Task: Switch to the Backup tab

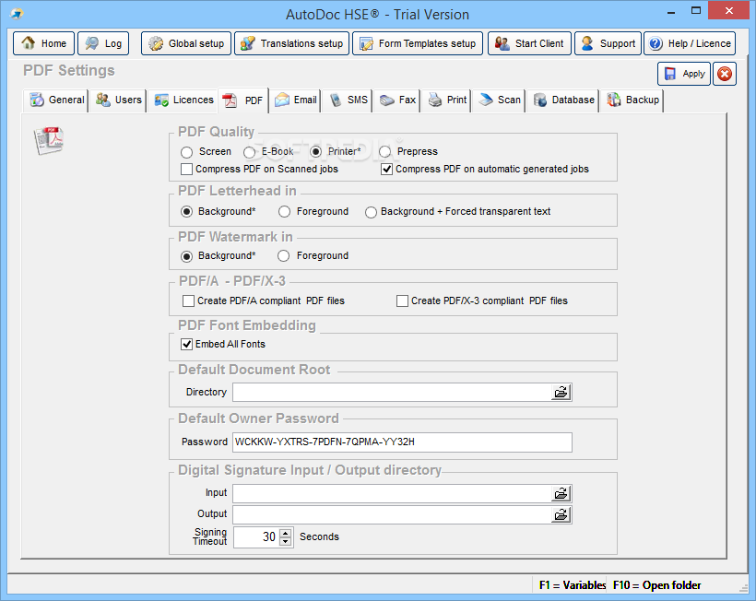Action: pyautogui.click(x=632, y=100)
